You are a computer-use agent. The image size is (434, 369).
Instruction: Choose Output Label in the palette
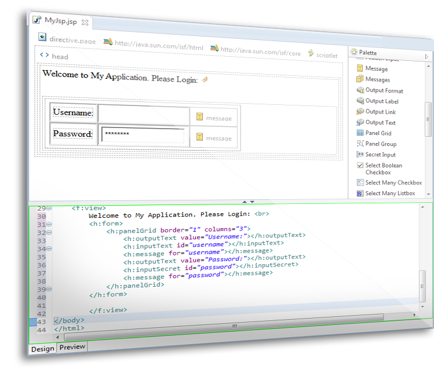click(x=381, y=101)
